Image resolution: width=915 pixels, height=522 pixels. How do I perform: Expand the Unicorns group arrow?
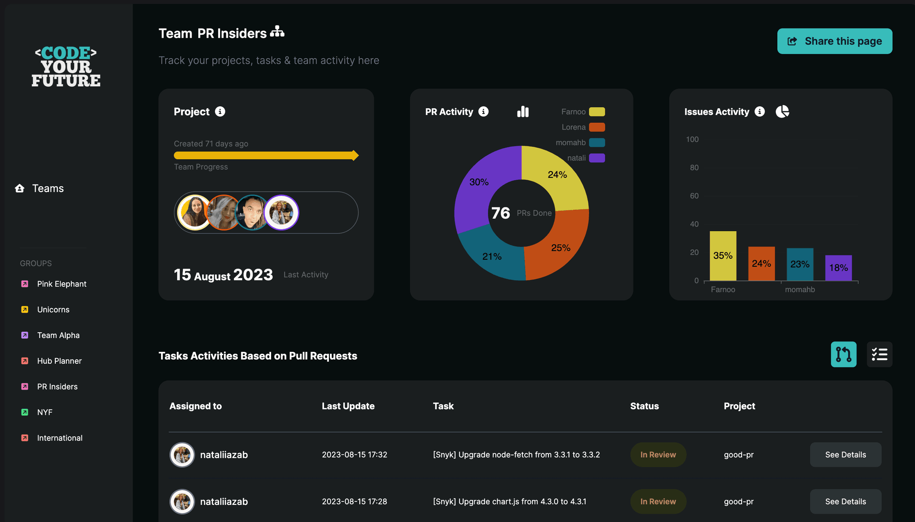coord(24,309)
